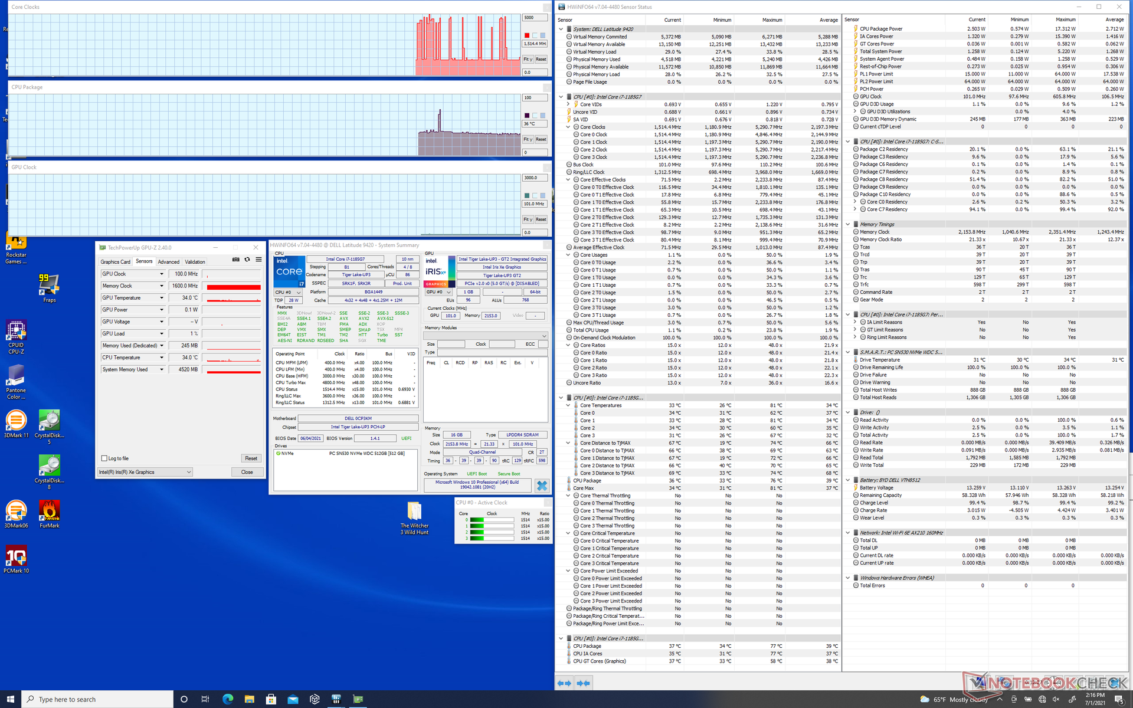The width and height of the screenshot is (1133, 708).
Task: Open Microsoft Edge from the taskbar
Action: 228,699
